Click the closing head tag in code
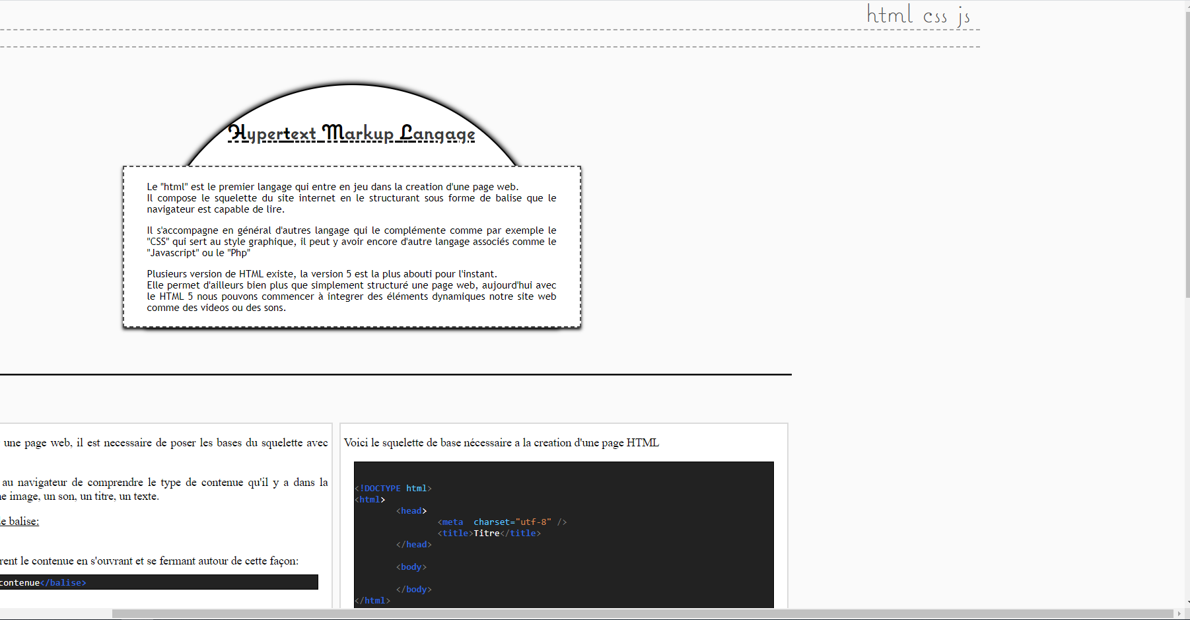This screenshot has width=1190, height=620. (414, 545)
